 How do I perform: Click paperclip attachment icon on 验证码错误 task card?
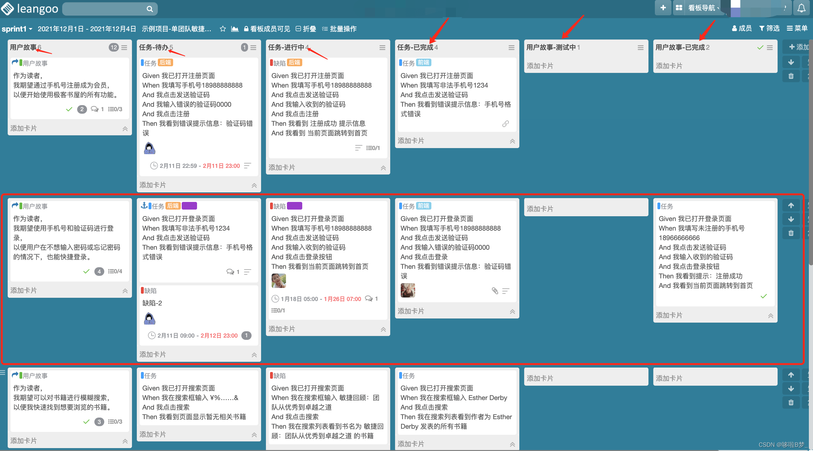(x=495, y=291)
